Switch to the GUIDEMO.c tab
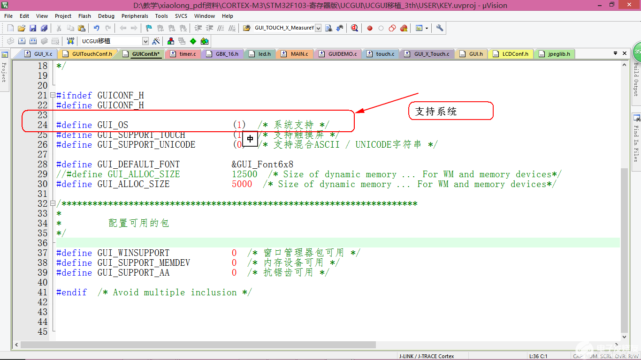 [338, 54]
